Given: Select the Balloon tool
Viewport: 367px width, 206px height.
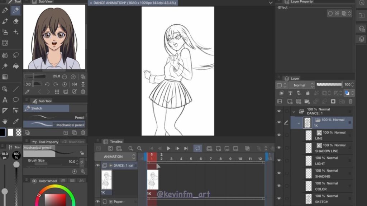Looking at the screenshot, I should point(16,100).
